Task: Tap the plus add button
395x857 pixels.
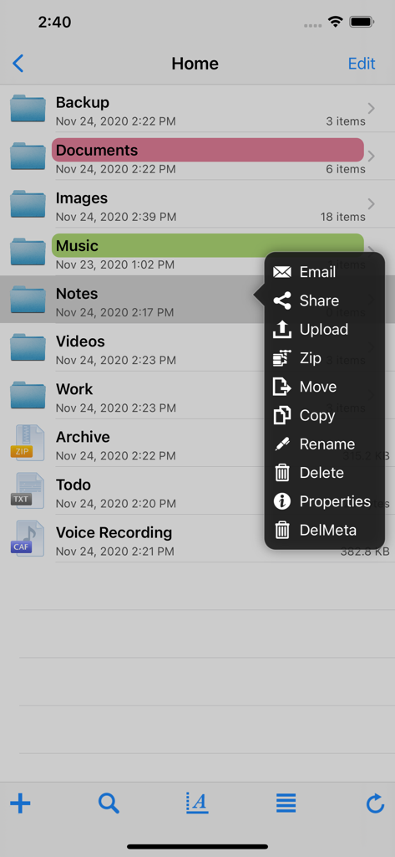Action: (x=20, y=803)
